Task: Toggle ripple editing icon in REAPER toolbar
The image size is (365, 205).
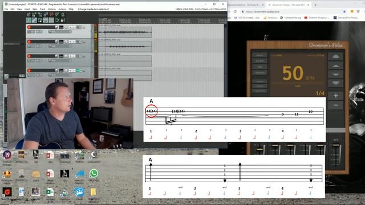Action: tap(40, 20)
